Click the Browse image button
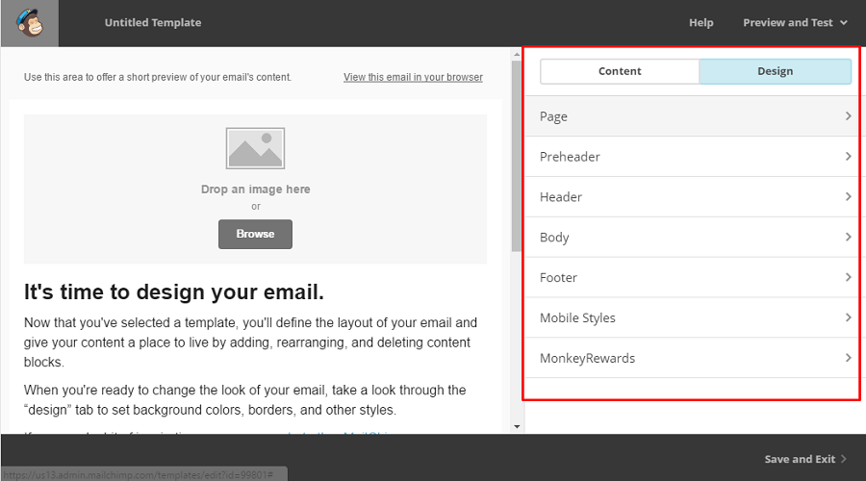The height and width of the screenshot is (481, 866). point(255,234)
